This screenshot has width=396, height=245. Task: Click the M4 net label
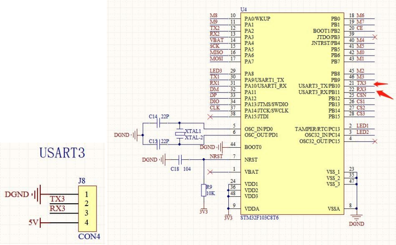point(360,40)
